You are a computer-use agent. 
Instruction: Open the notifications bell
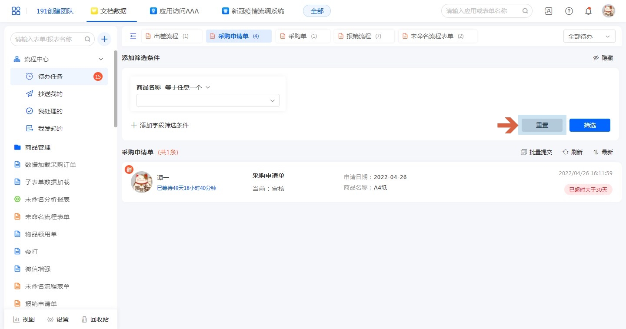588,11
